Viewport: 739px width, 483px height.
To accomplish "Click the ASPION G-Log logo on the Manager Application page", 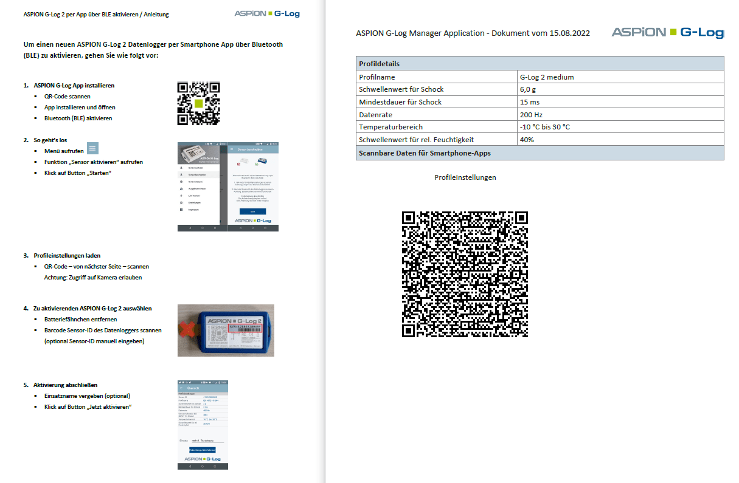I will coord(668,32).
